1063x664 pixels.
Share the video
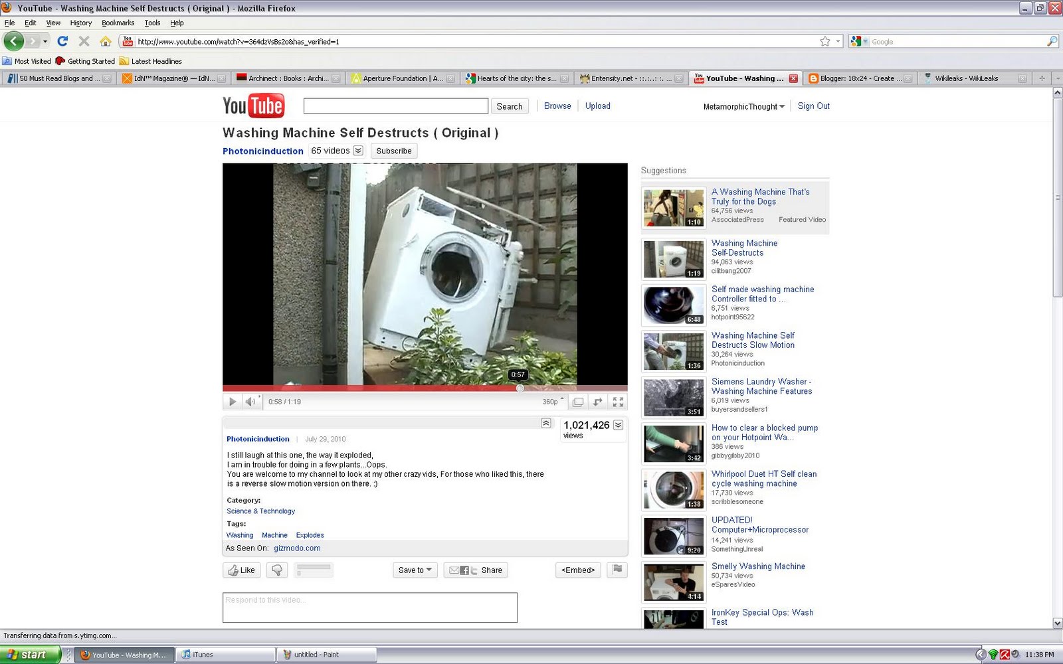click(476, 570)
